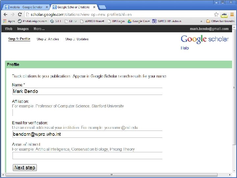Open the Help link
This screenshot has width=237, height=178.
(185, 48)
